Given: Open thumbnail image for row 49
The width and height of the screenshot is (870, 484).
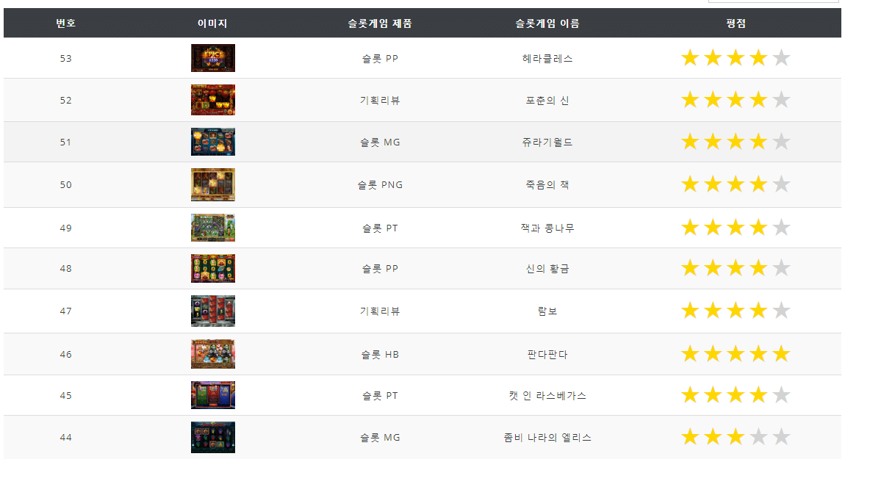Looking at the screenshot, I should click(213, 228).
